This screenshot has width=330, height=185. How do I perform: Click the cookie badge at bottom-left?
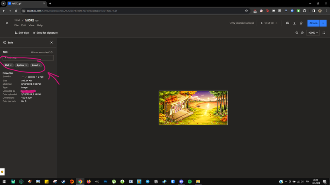pos(2,172)
